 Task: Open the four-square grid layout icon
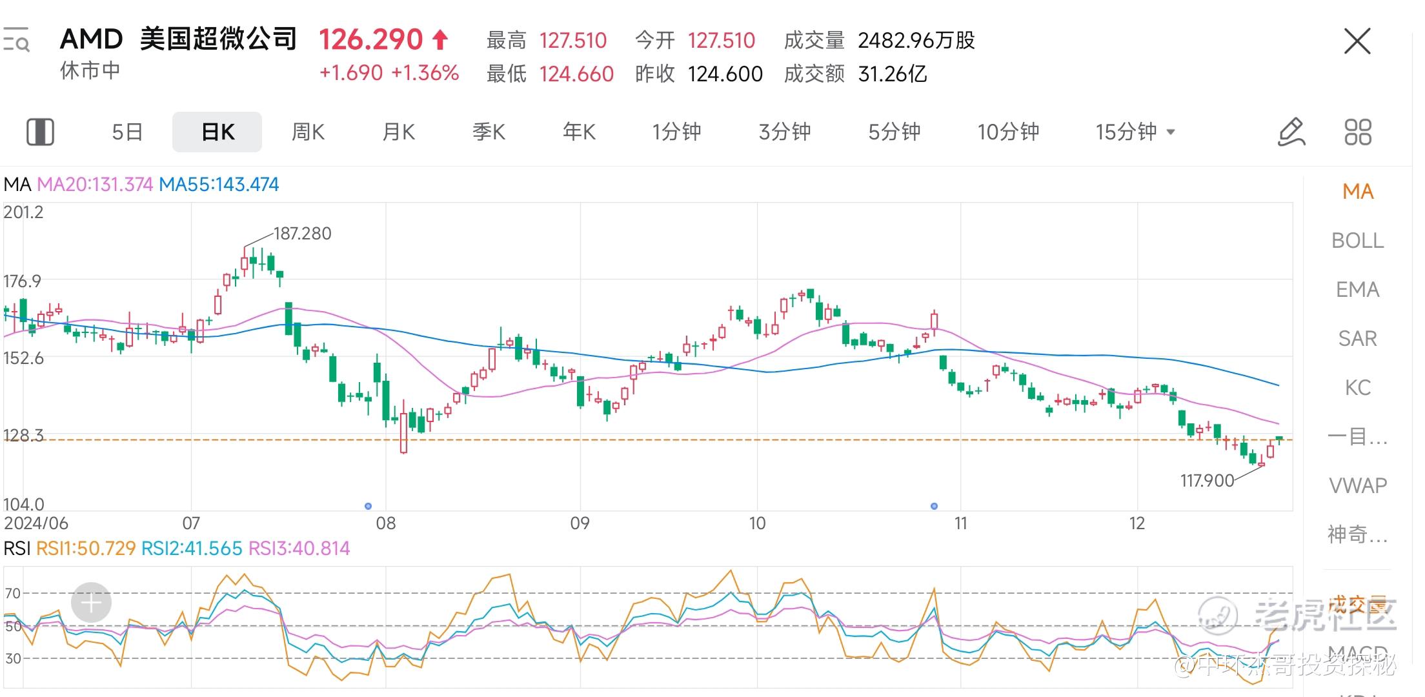(x=1358, y=132)
